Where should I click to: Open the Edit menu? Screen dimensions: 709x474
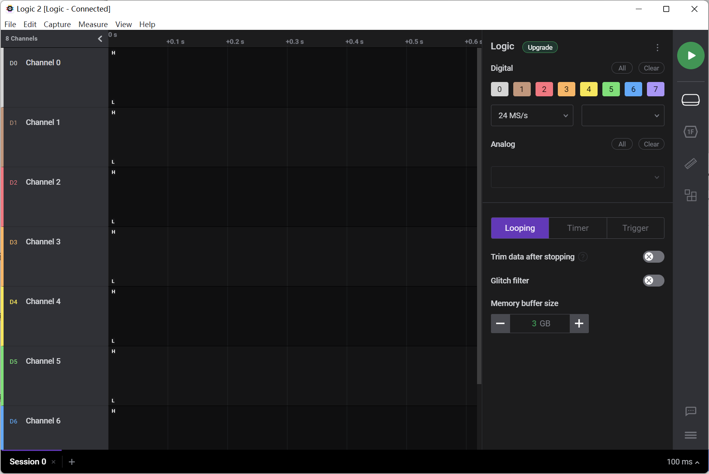30,24
